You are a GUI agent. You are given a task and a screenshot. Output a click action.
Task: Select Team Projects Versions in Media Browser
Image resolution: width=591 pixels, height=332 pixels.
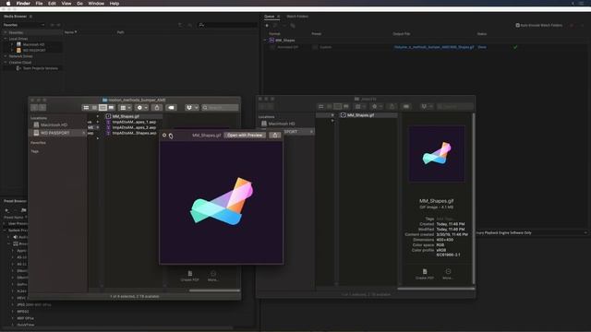tap(40, 68)
